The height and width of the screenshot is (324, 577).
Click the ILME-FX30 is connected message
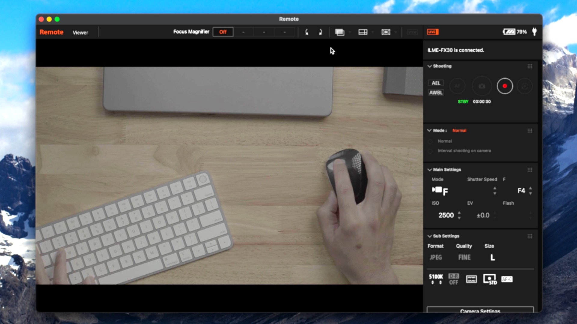(456, 50)
